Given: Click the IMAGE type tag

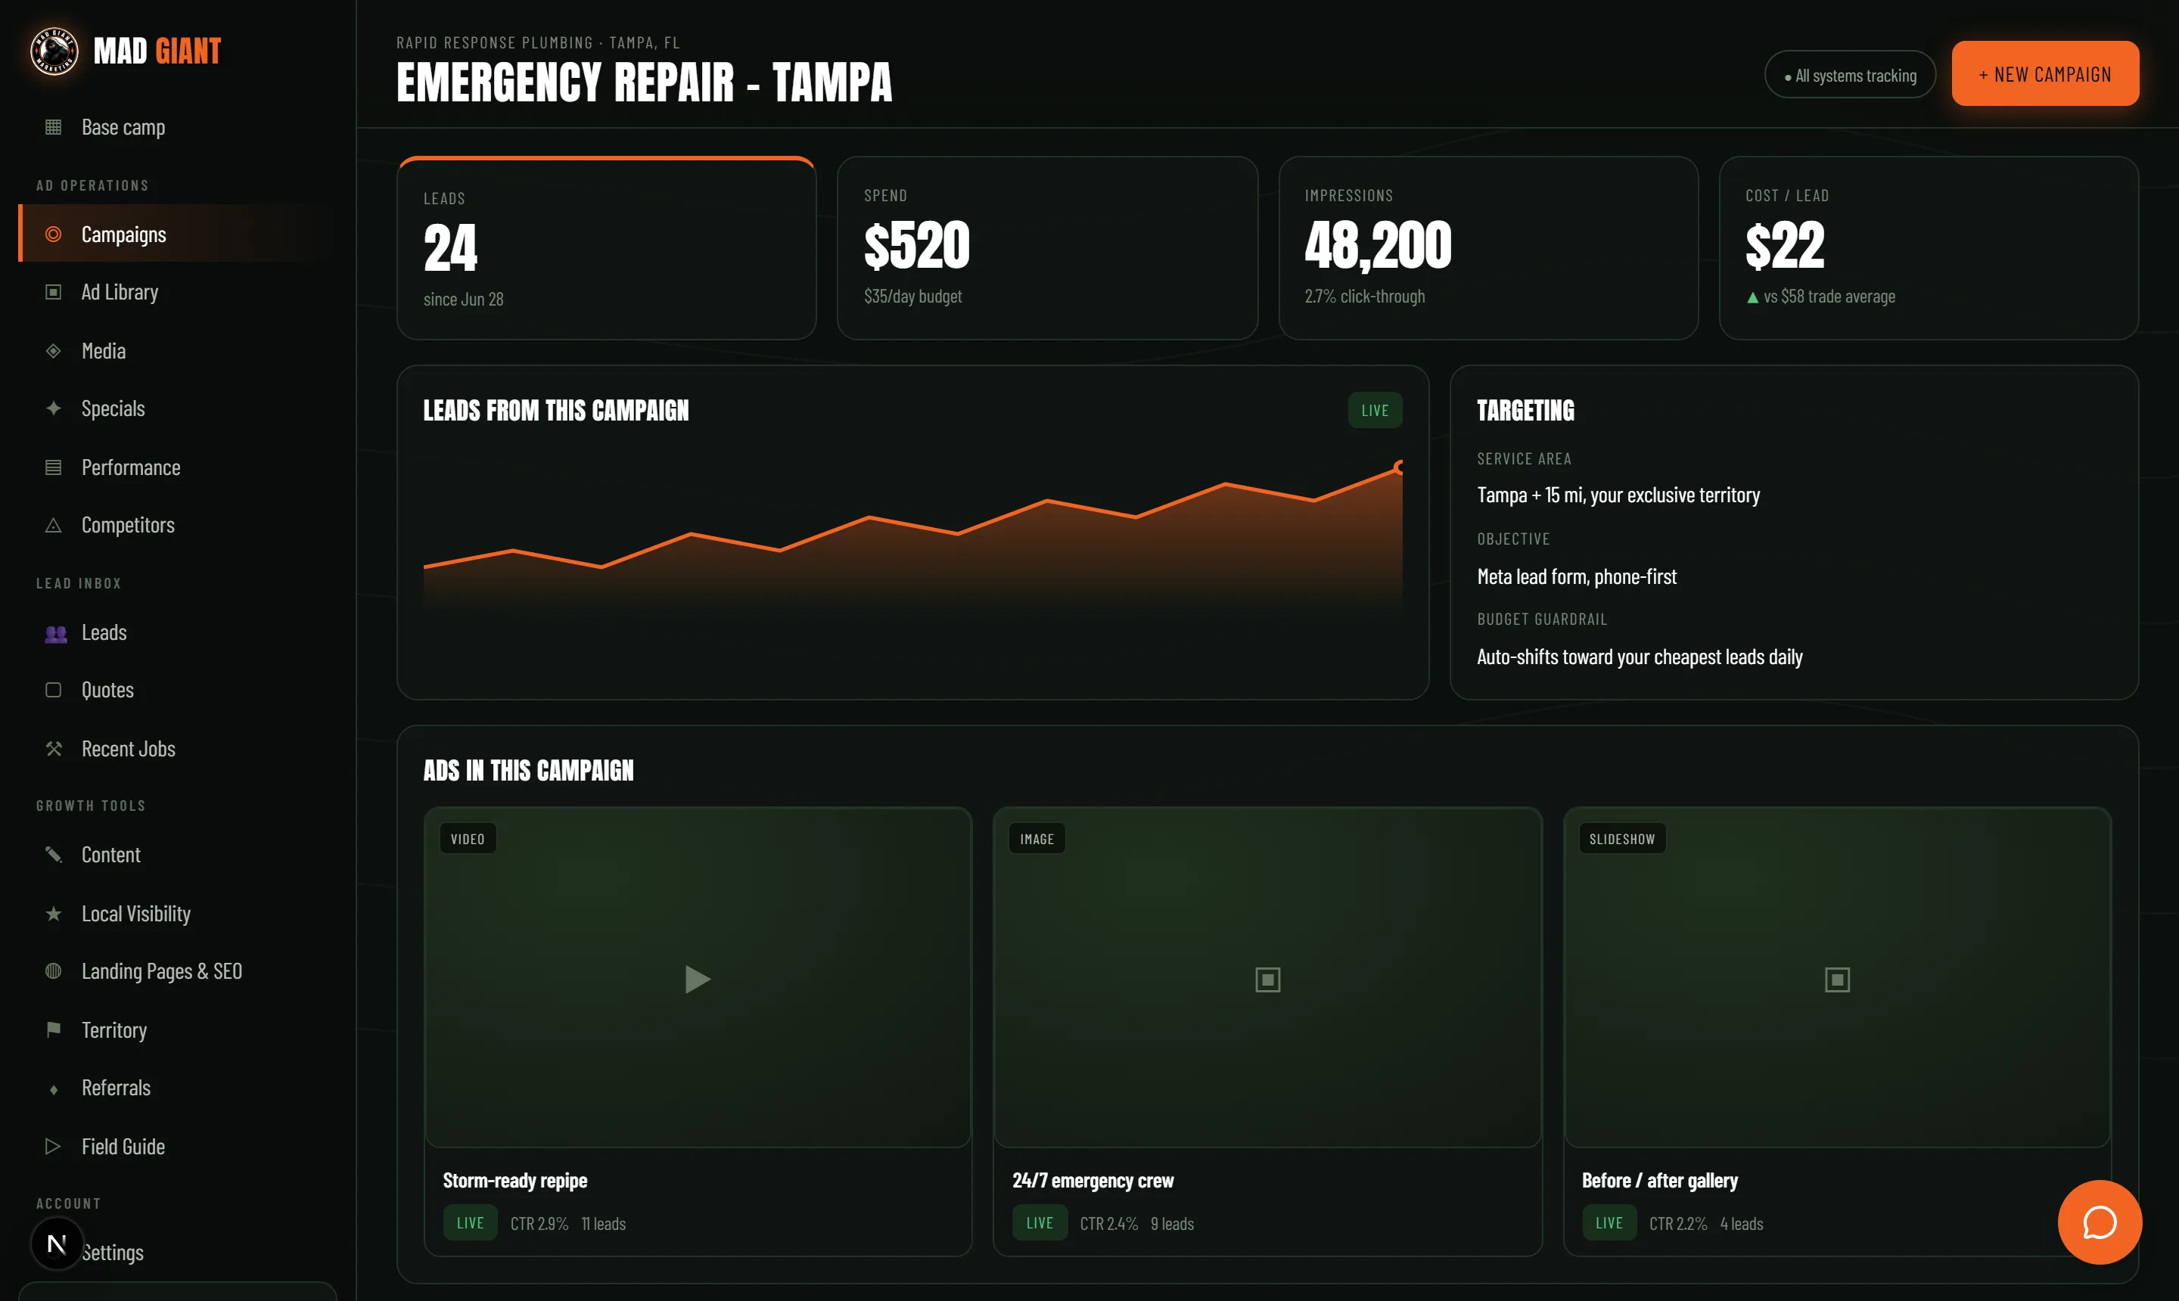Looking at the screenshot, I should (1037, 839).
